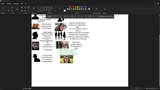
Task: Open the Calibri font dropdown
Action: point(54,16)
